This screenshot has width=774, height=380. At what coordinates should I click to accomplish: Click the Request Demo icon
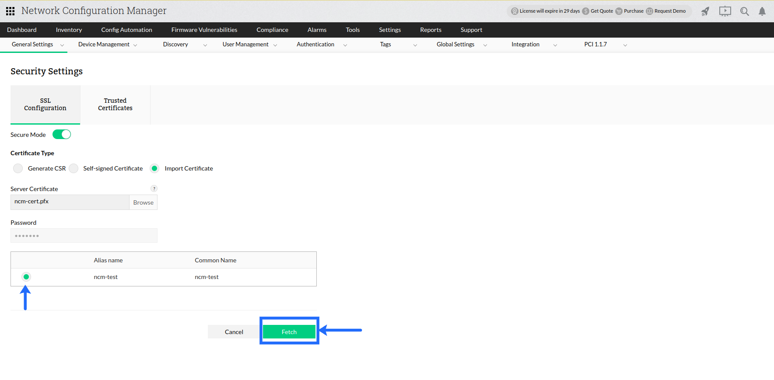click(x=650, y=11)
